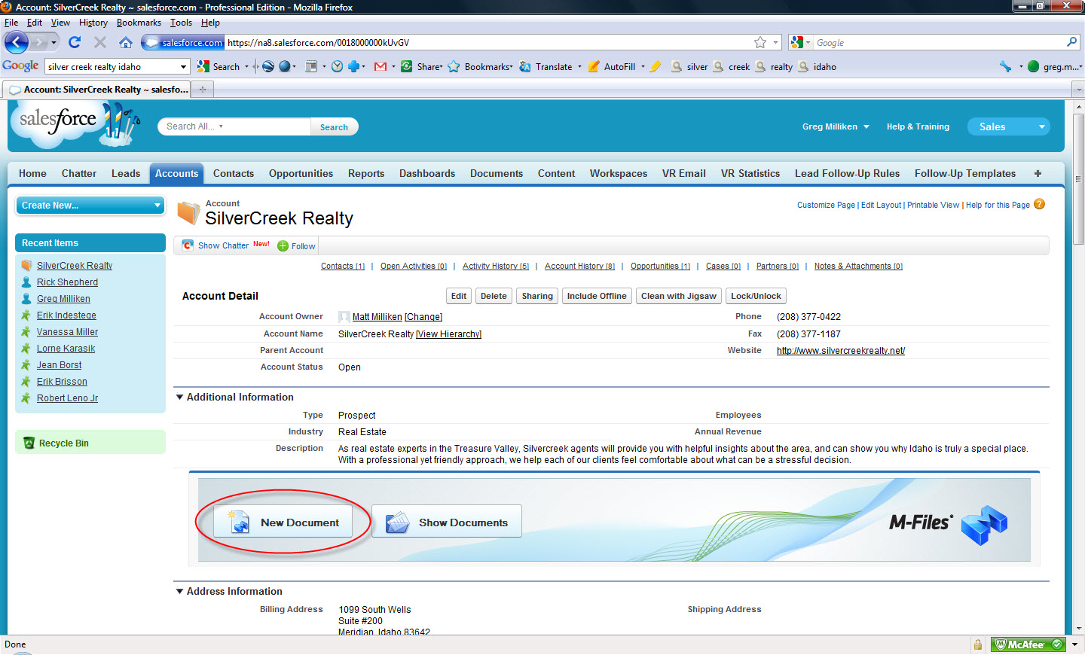Click AutoFill on the Google toolbar
Image resolution: width=1085 pixels, height=655 pixels.
[x=611, y=66]
